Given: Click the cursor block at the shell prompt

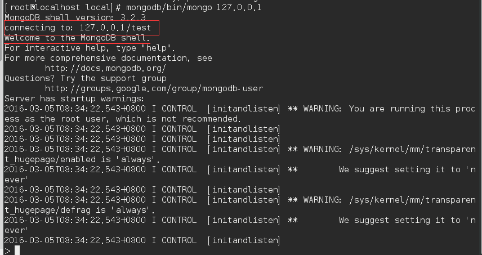Looking at the screenshot, I should (x=17, y=250).
